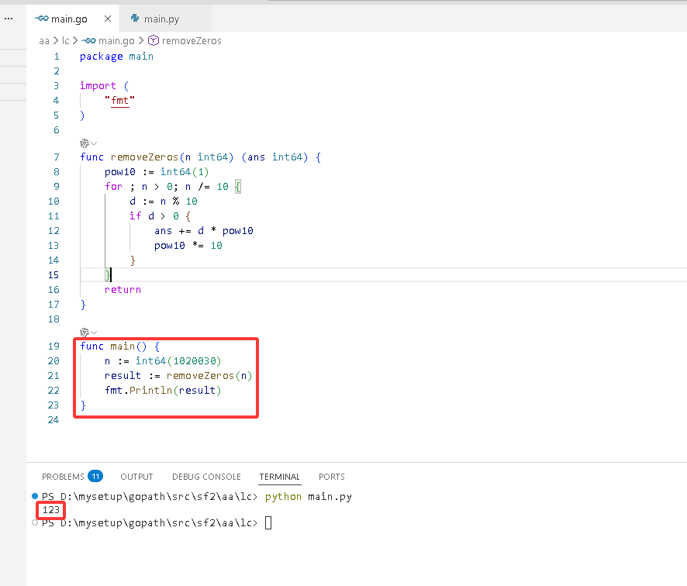
Task: Click 'ans += d * pow10' on line 12
Action: [x=204, y=231]
